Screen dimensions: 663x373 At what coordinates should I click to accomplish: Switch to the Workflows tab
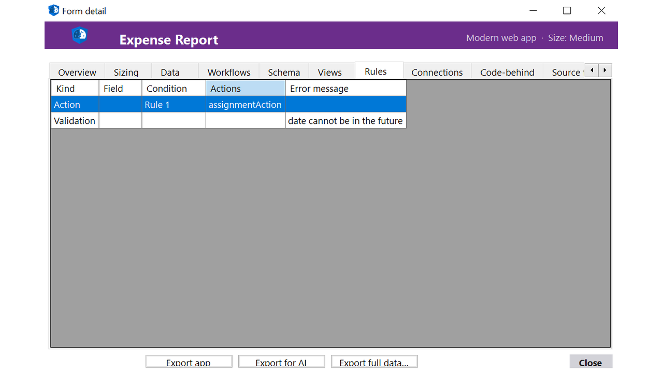click(229, 72)
